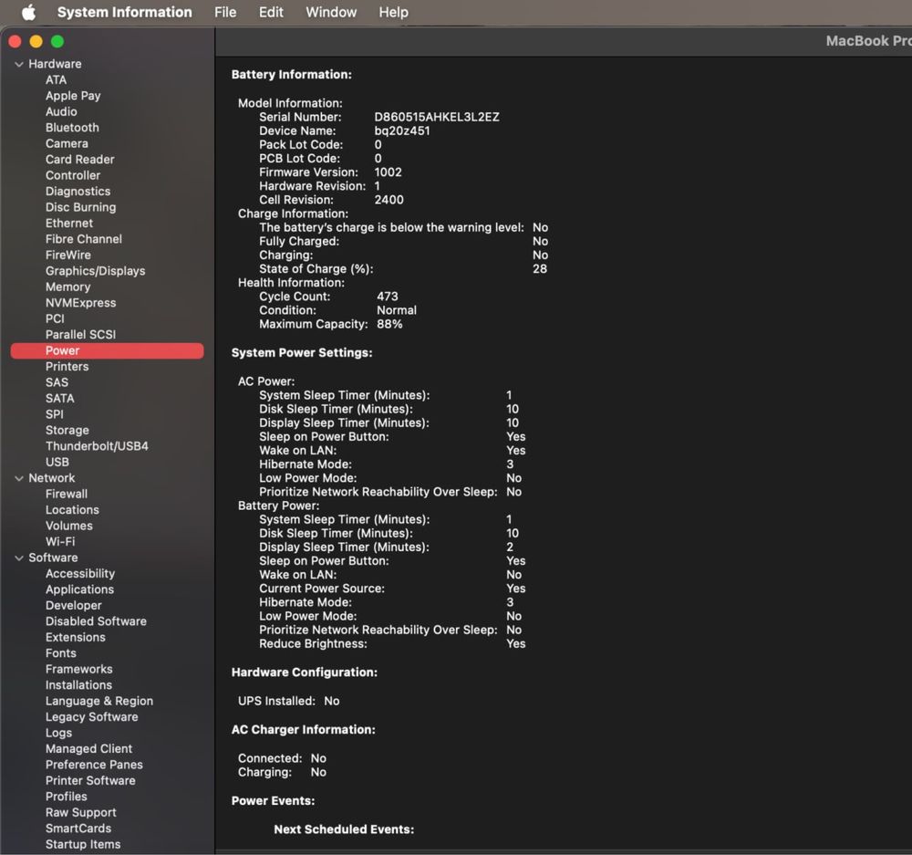Select Audio in the sidebar

click(61, 111)
